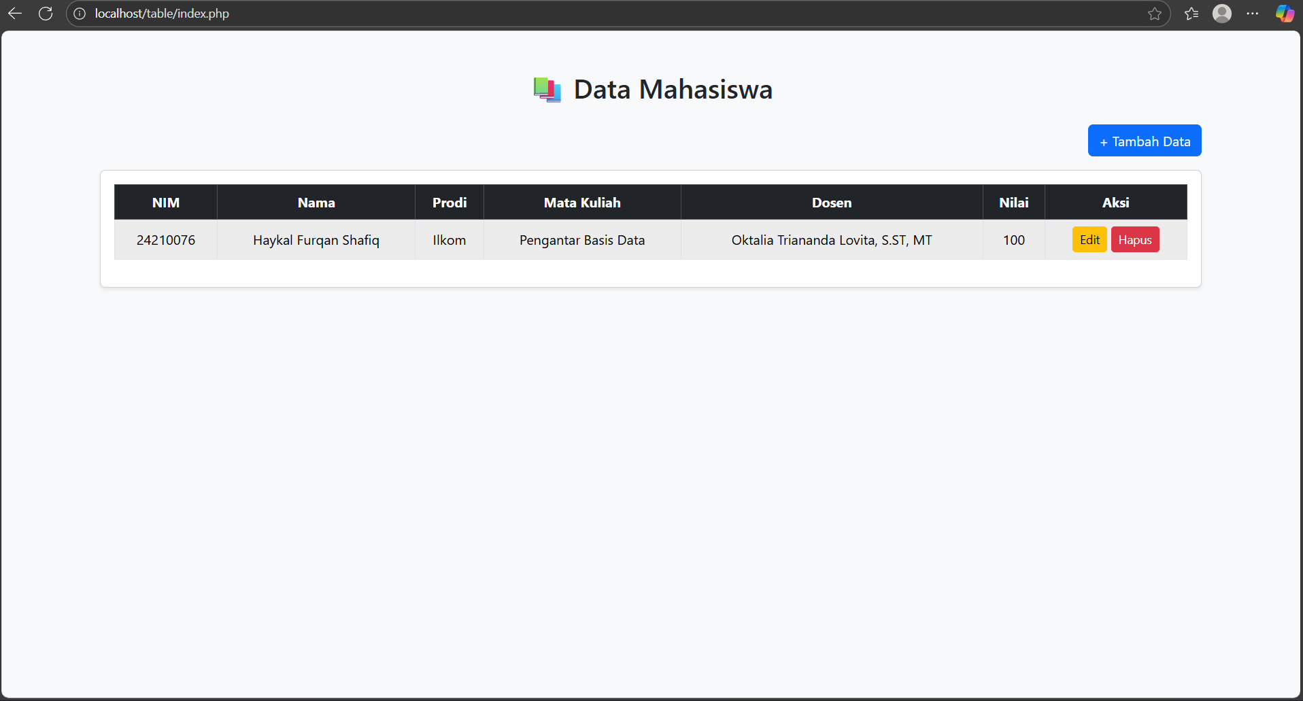Image resolution: width=1303 pixels, height=701 pixels.
Task: Edit the Haykal Furqan Shafiq row
Action: [1089, 239]
